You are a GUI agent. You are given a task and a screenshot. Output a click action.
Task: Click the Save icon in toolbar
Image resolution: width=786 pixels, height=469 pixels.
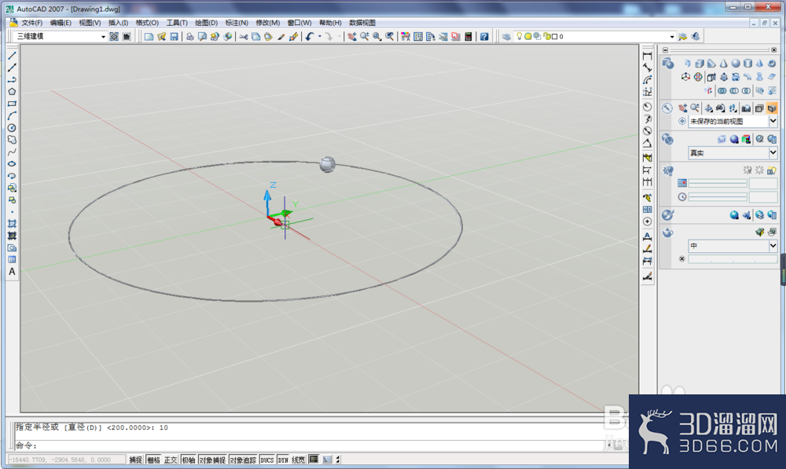(x=174, y=37)
